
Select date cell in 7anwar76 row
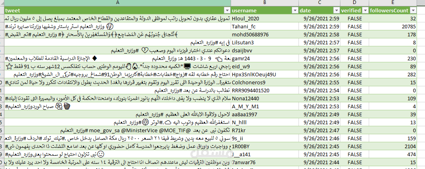[320, 163]
